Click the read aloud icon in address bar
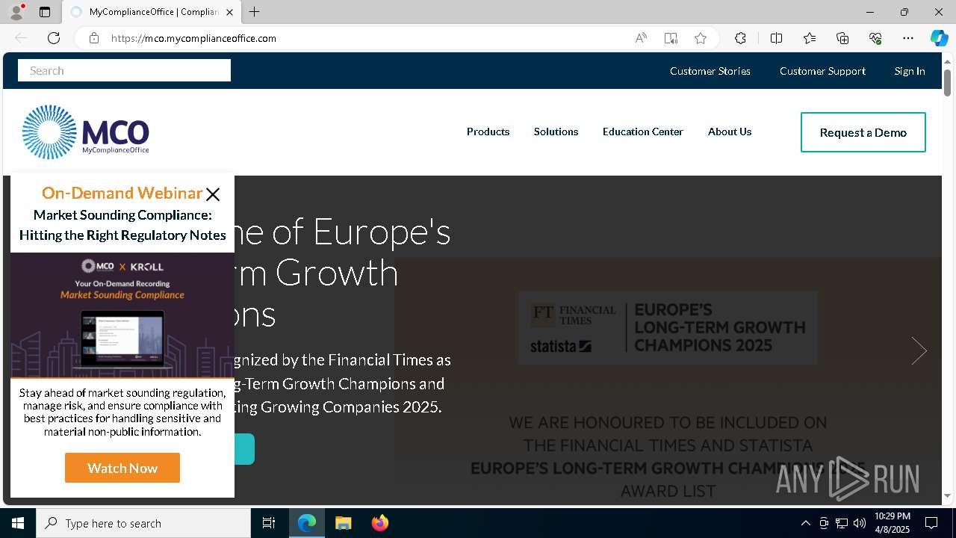Image resolution: width=956 pixels, height=538 pixels. pyautogui.click(x=641, y=38)
